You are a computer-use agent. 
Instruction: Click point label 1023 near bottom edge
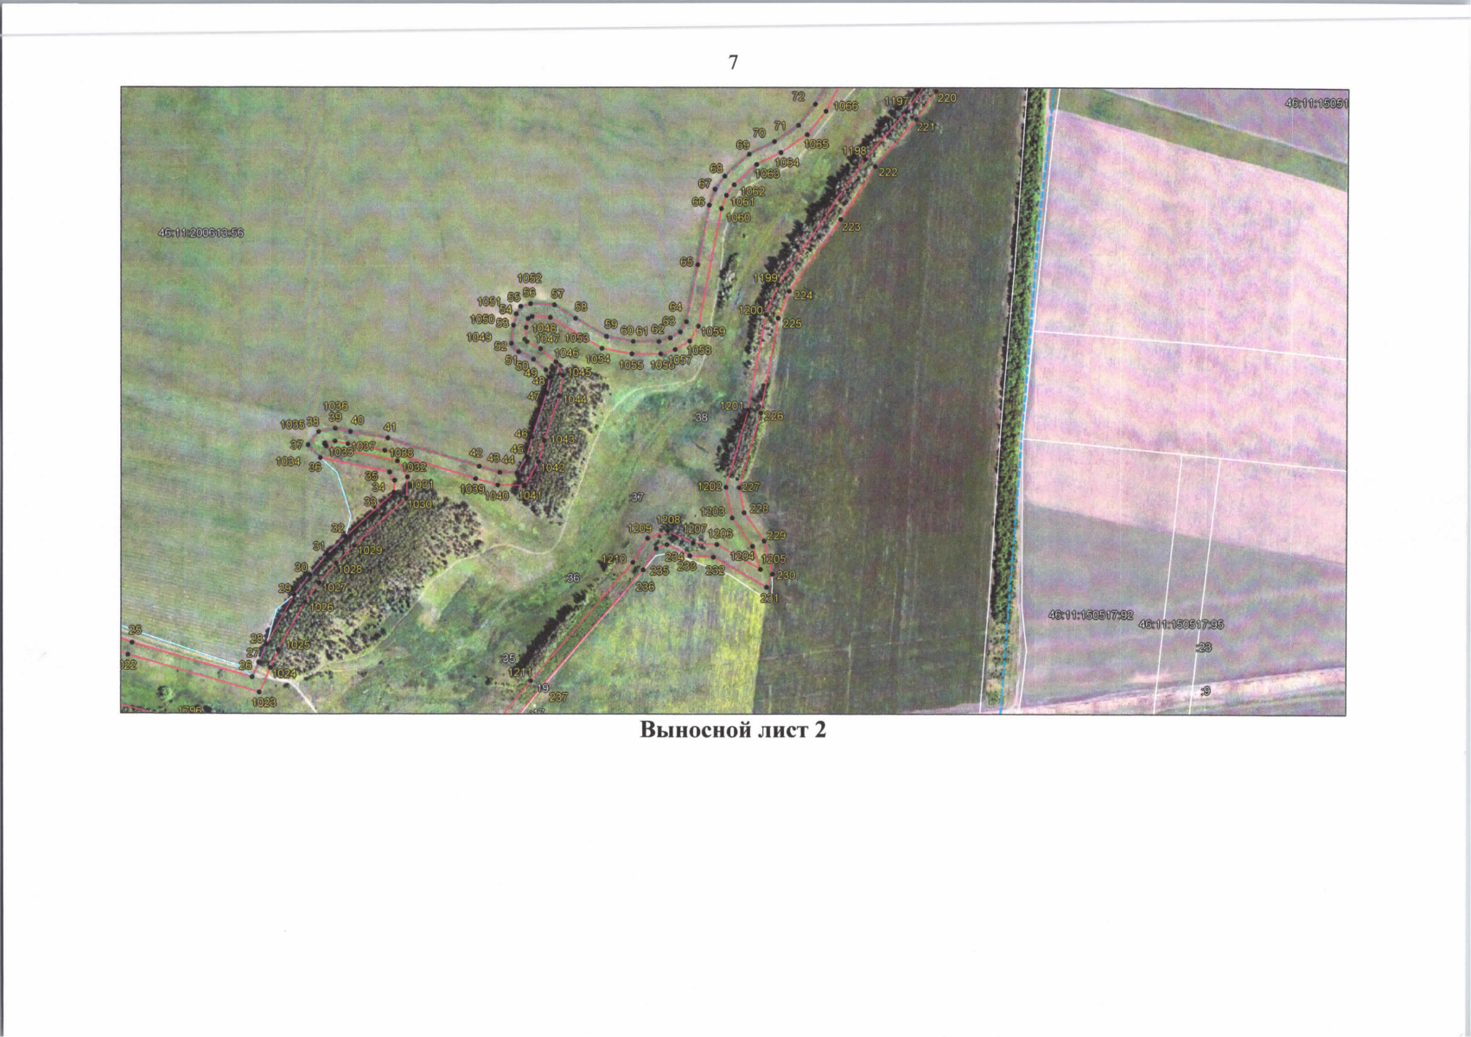pyautogui.click(x=264, y=703)
